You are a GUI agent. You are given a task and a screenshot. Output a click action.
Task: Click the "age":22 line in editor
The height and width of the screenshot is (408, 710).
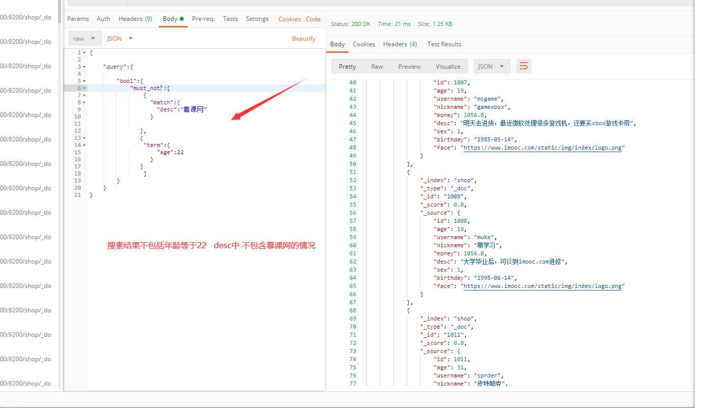point(171,152)
